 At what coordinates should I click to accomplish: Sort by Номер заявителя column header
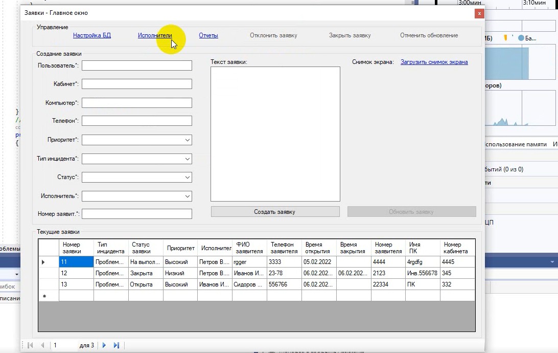[x=388, y=248]
